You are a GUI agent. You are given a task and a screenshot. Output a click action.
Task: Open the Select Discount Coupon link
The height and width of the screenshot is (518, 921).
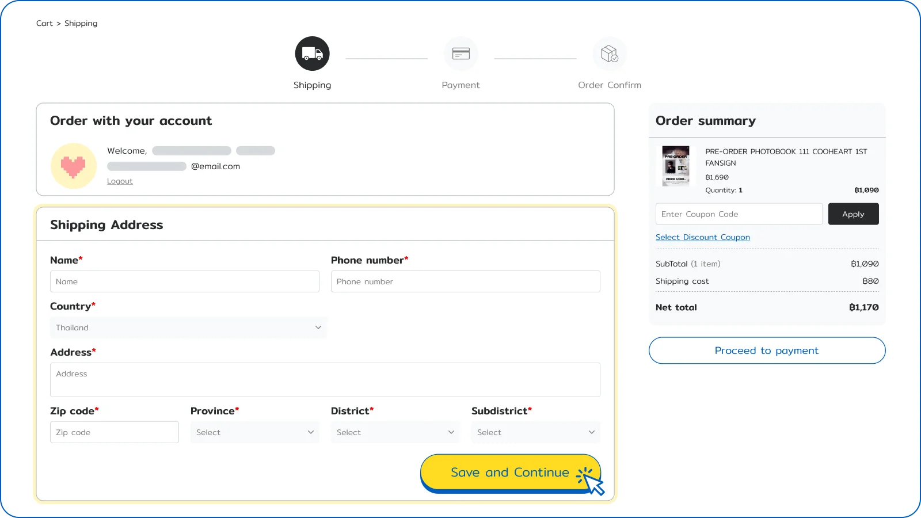point(702,237)
